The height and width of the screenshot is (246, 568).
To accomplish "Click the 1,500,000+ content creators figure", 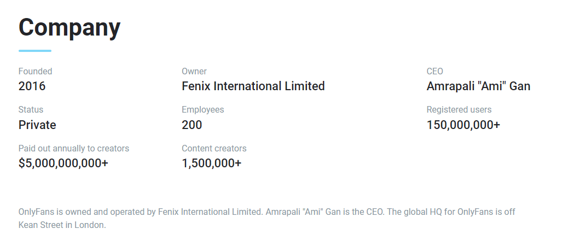I will (x=211, y=163).
